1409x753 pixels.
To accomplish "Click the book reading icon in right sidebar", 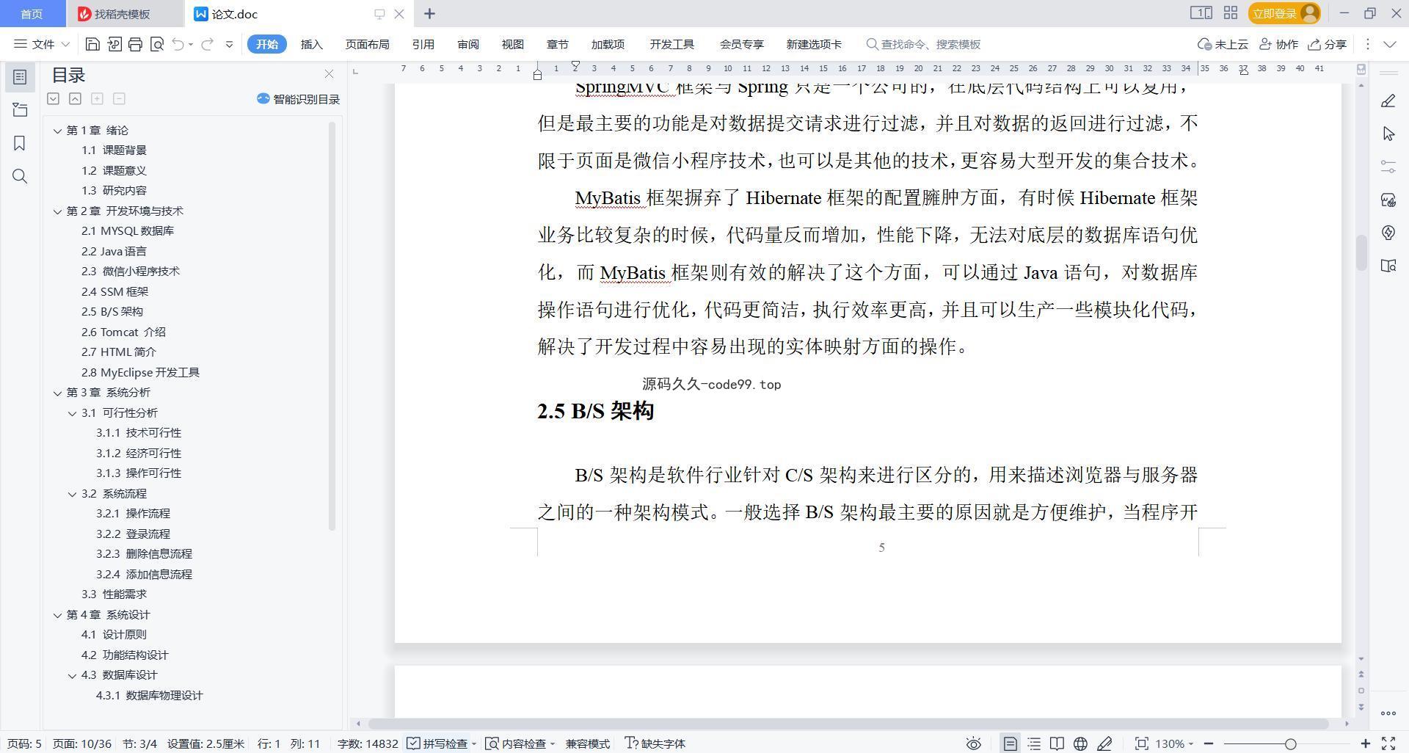I will (1388, 266).
